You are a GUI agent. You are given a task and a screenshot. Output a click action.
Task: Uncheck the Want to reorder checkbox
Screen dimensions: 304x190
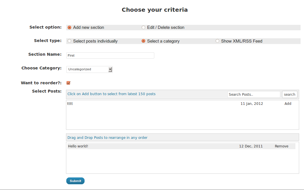pyautogui.click(x=69, y=83)
